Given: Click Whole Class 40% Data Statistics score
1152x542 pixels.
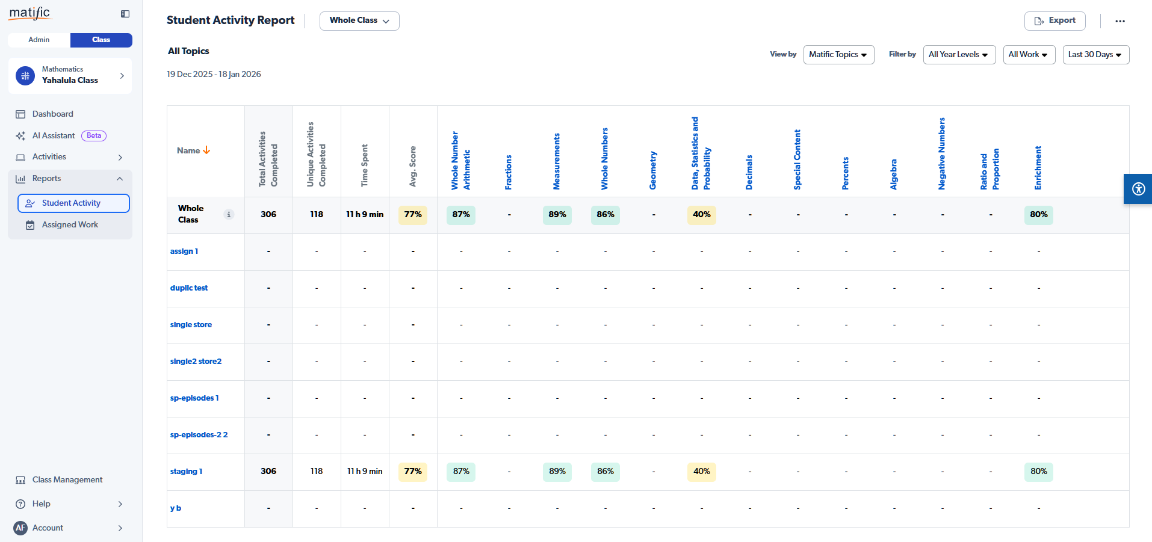Looking at the screenshot, I should tap(701, 215).
